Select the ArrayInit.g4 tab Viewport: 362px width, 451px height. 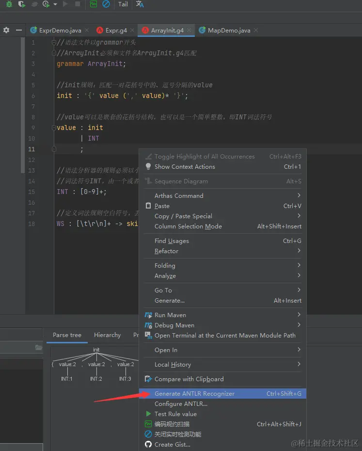(167, 30)
